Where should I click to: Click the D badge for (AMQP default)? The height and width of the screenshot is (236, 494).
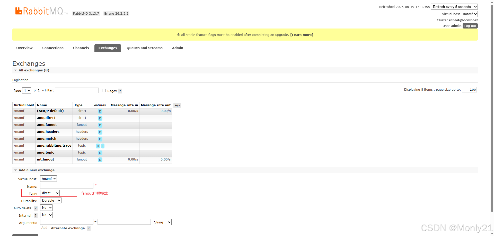tap(100, 111)
